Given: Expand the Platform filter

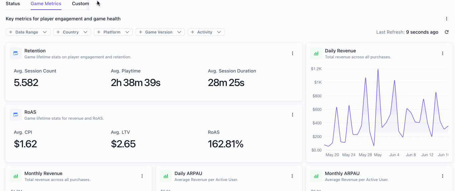Looking at the screenshot, I should pyautogui.click(x=113, y=32).
